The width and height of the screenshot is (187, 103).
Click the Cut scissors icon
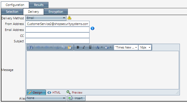[57, 47]
